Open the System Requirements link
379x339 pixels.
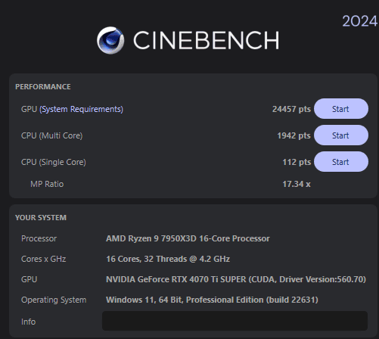point(81,109)
